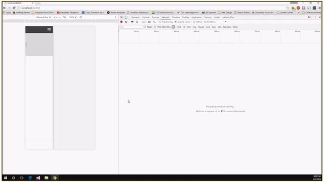Switch to the Audits tab
Image resolution: width=324 pixels, height=182 pixels.
[x=217, y=17]
